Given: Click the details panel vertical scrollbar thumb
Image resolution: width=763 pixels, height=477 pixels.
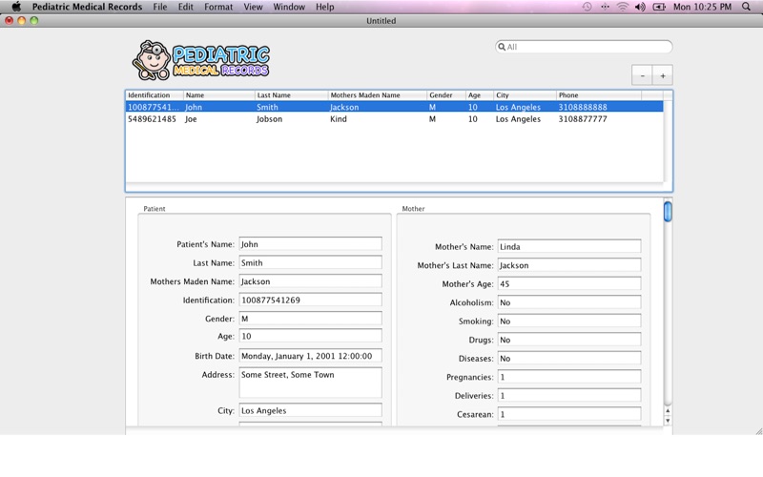Looking at the screenshot, I should click(x=668, y=212).
